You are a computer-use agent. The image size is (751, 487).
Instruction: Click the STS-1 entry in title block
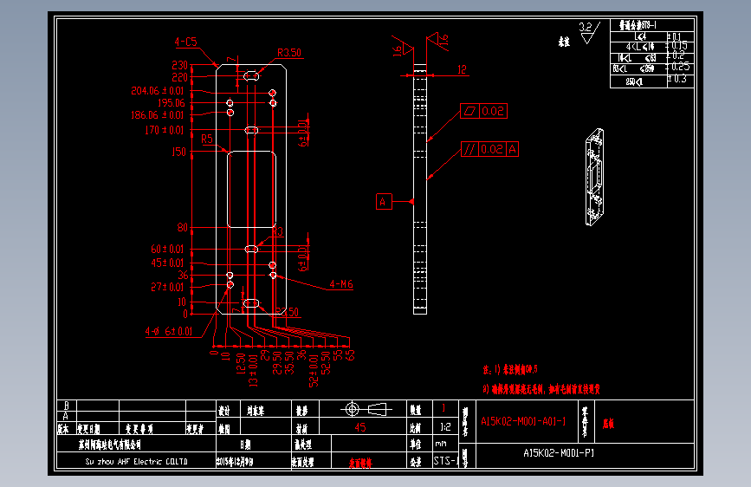pyautogui.click(x=446, y=461)
